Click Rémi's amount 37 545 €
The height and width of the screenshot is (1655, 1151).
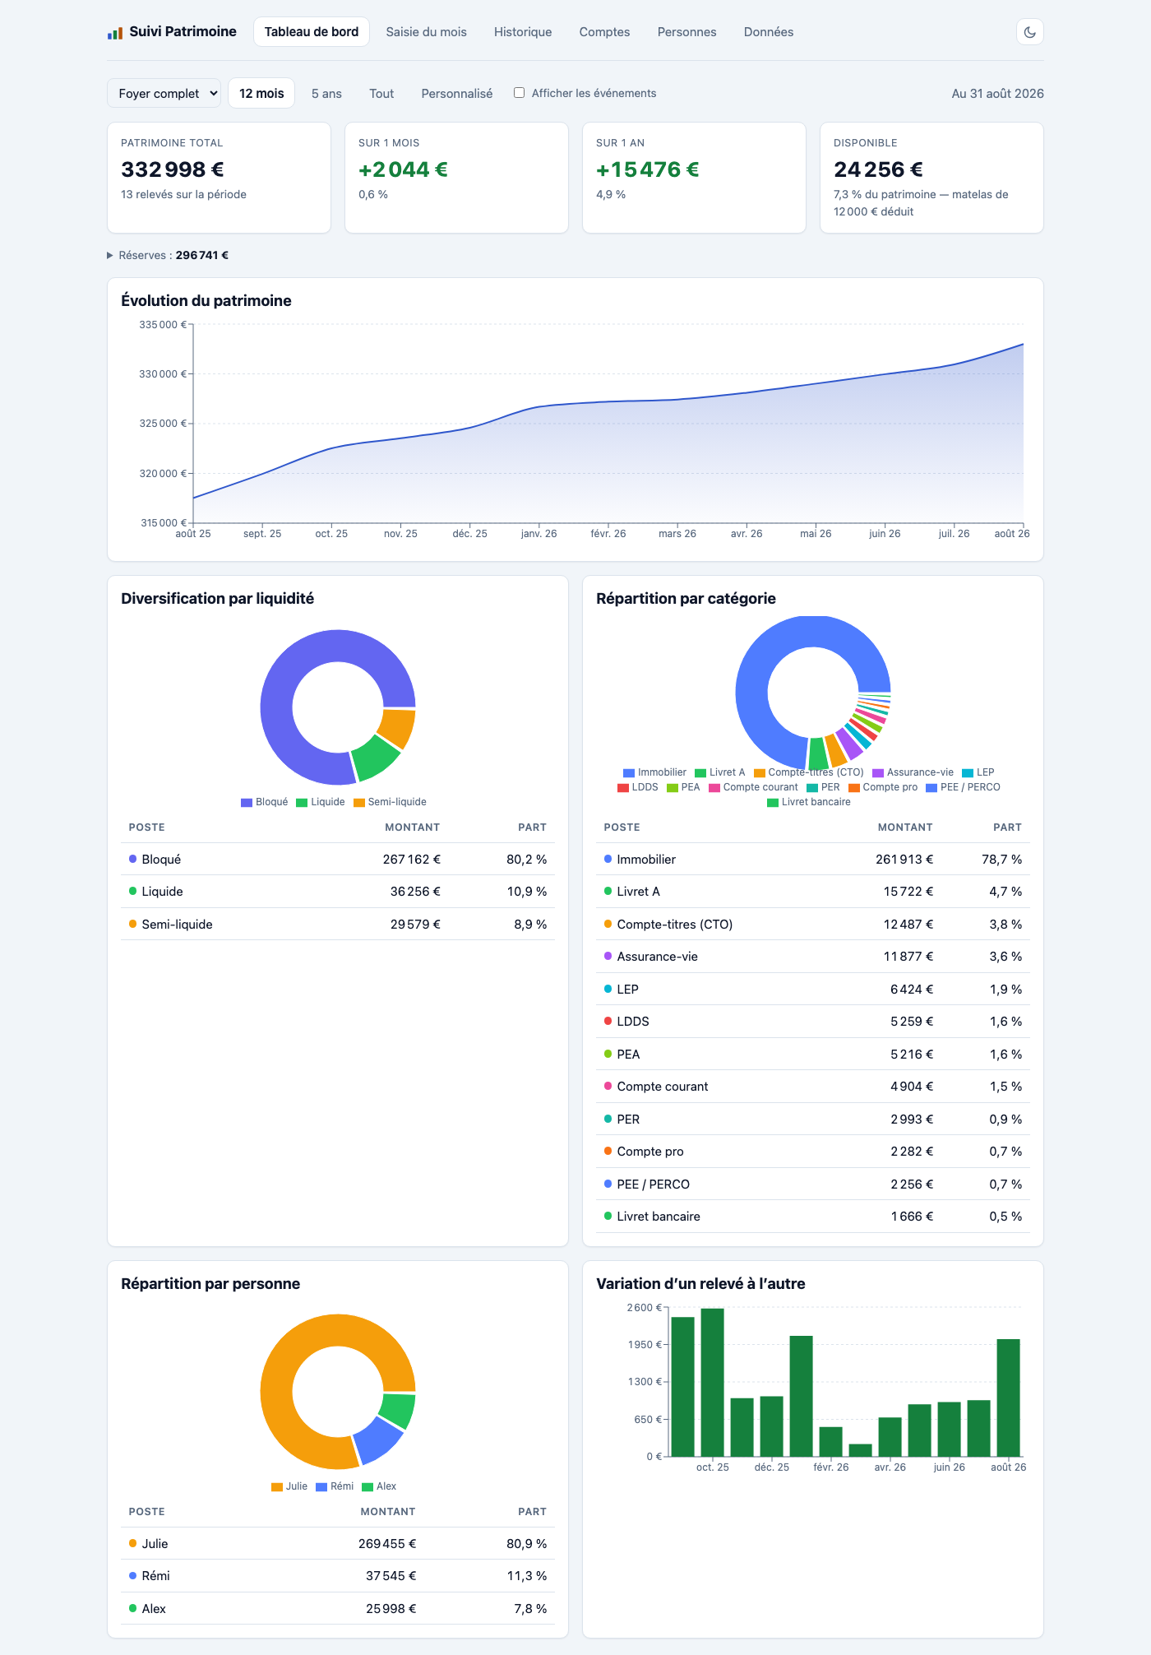(391, 1576)
